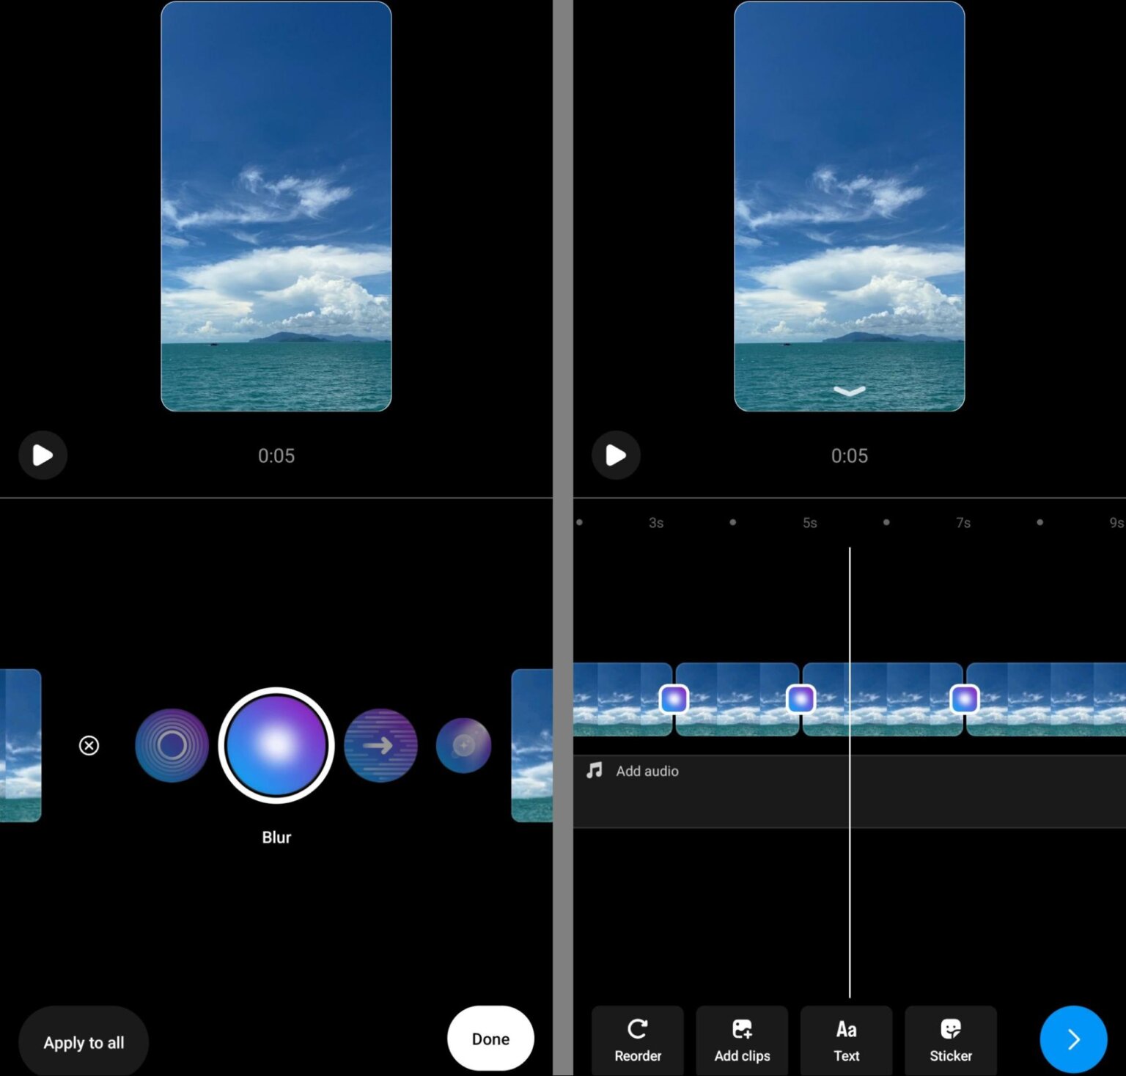Open third transition marker between clips
The width and height of the screenshot is (1126, 1076).
click(964, 699)
